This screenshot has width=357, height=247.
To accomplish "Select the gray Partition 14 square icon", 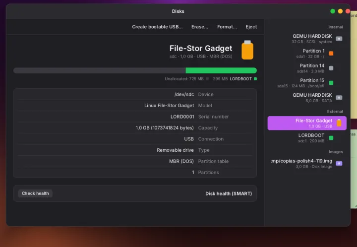I will pyautogui.click(x=331, y=68).
